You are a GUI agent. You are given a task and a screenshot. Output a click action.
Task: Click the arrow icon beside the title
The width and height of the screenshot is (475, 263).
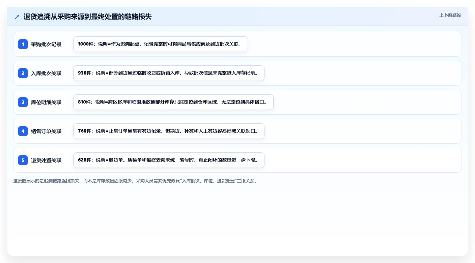tap(17, 17)
